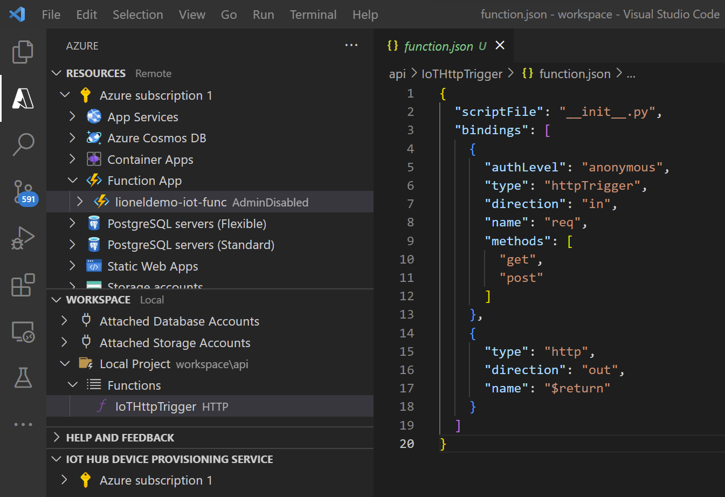
Task: Open the Run menu
Action: coord(263,15)
